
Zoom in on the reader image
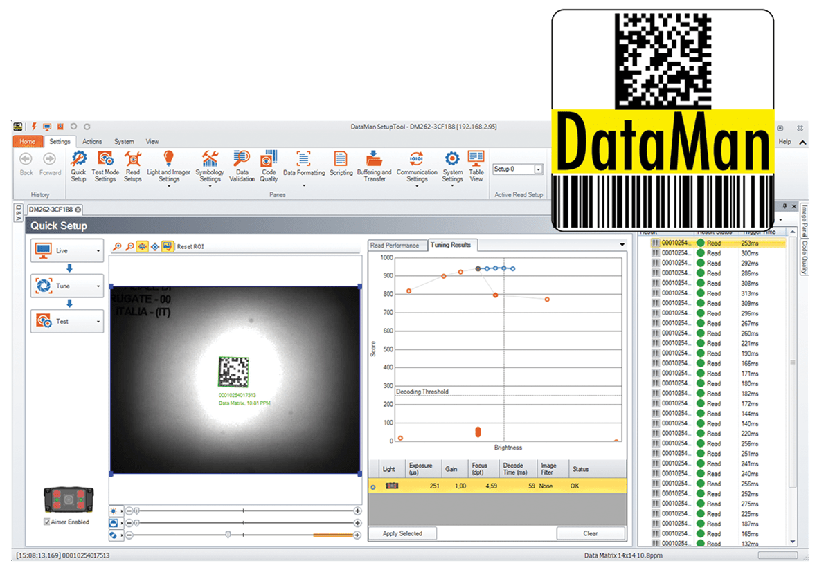[117, 246]
